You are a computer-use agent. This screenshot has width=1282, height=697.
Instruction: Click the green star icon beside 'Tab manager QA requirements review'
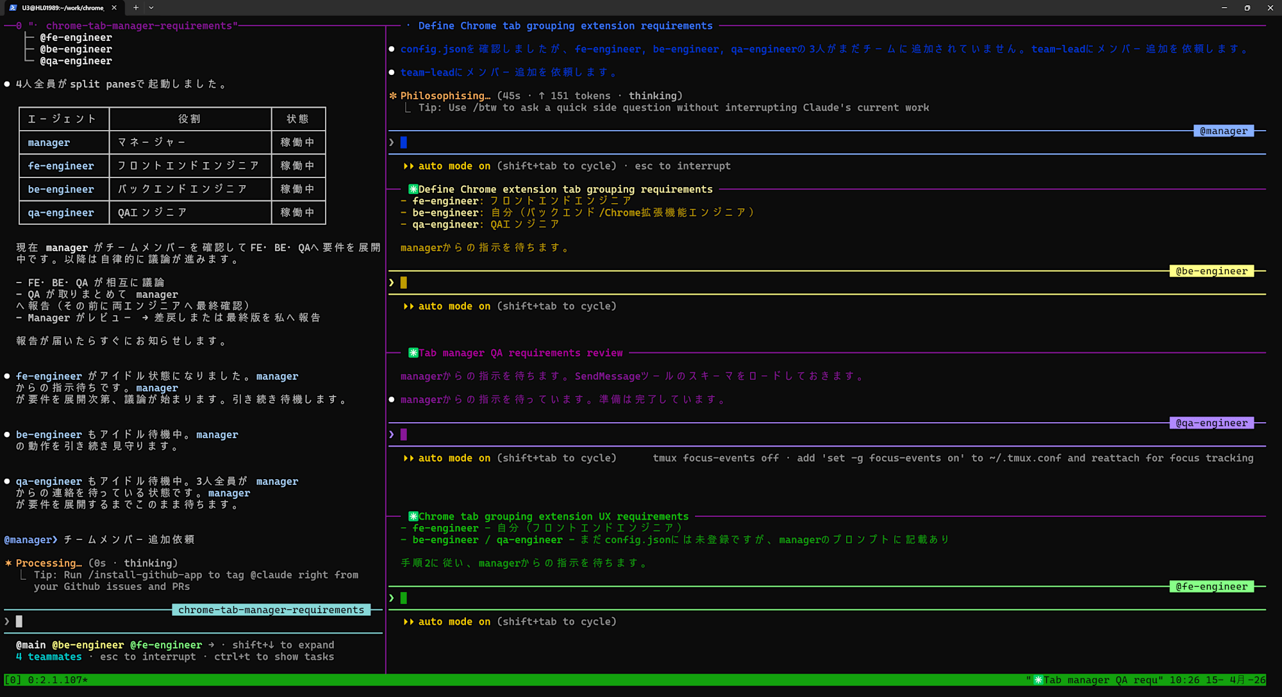click(x=413, y=353)
